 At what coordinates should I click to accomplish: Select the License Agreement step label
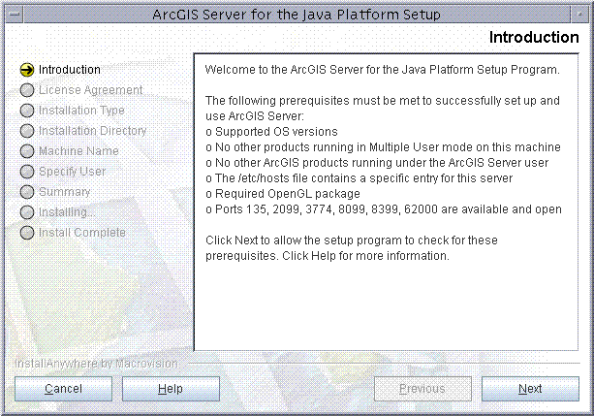tap(90, 90)
